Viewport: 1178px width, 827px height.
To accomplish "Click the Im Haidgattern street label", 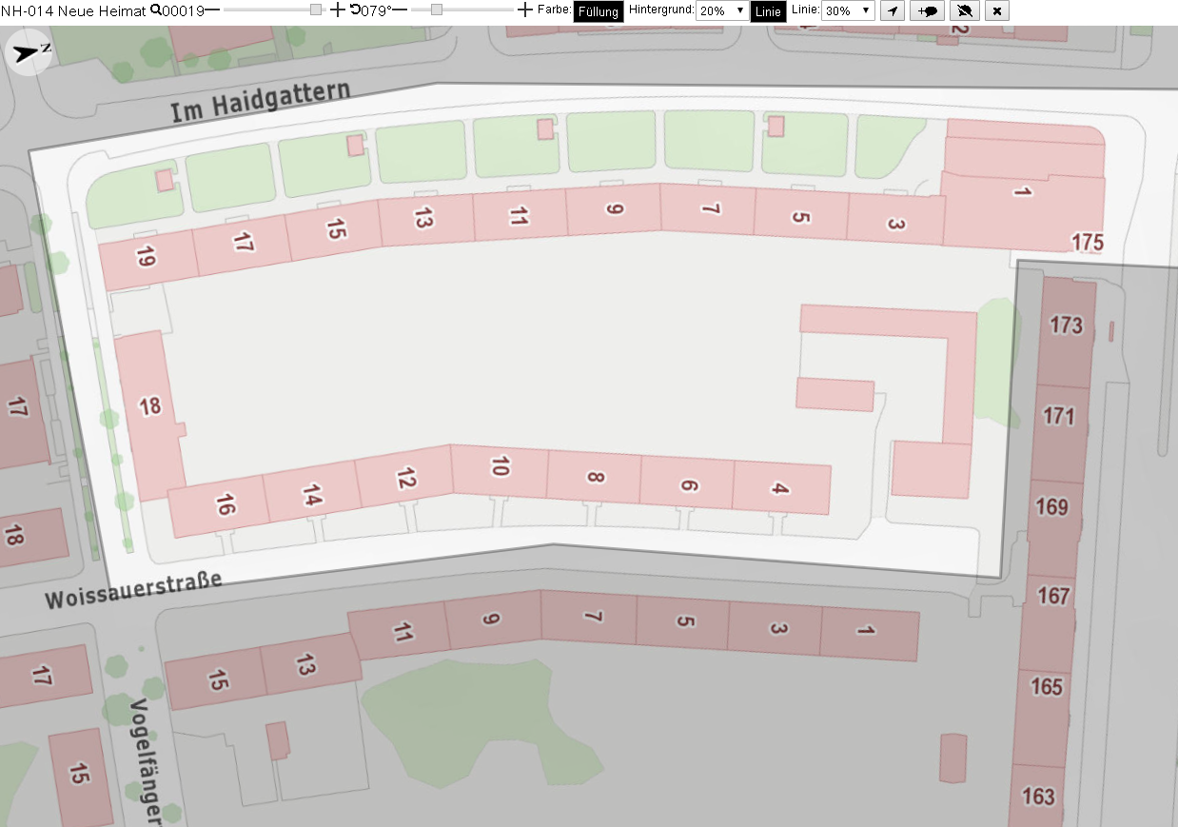I will [261, 101].
